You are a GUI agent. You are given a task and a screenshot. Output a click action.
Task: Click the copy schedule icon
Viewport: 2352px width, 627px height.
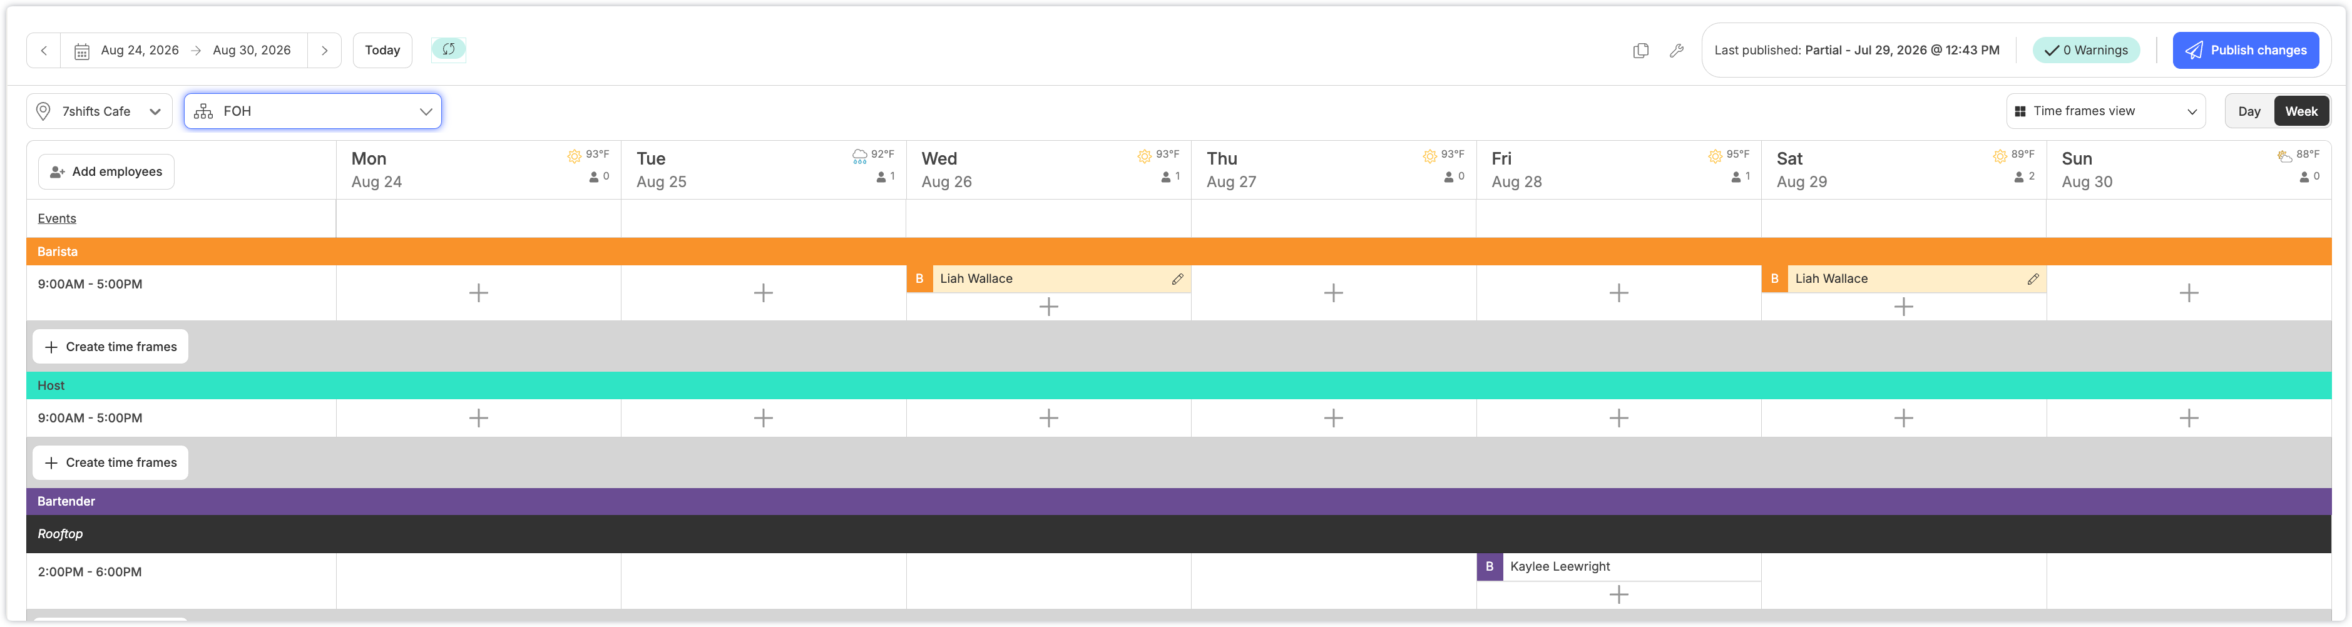pyautogui.click(x=1641, y=50)
